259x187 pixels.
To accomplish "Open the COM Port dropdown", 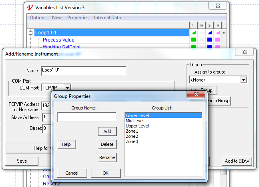I will pos(68,88).
